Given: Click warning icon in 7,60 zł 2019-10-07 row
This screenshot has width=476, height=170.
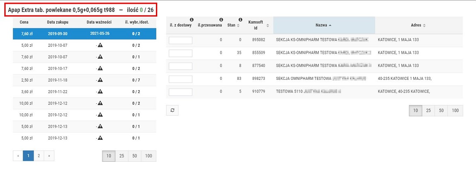Looking at the screenshot, I should coord(100,57).
